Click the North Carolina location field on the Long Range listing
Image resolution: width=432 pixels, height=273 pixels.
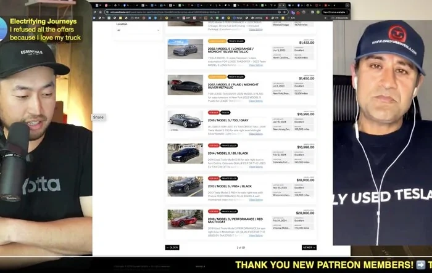tap(281, 57)
